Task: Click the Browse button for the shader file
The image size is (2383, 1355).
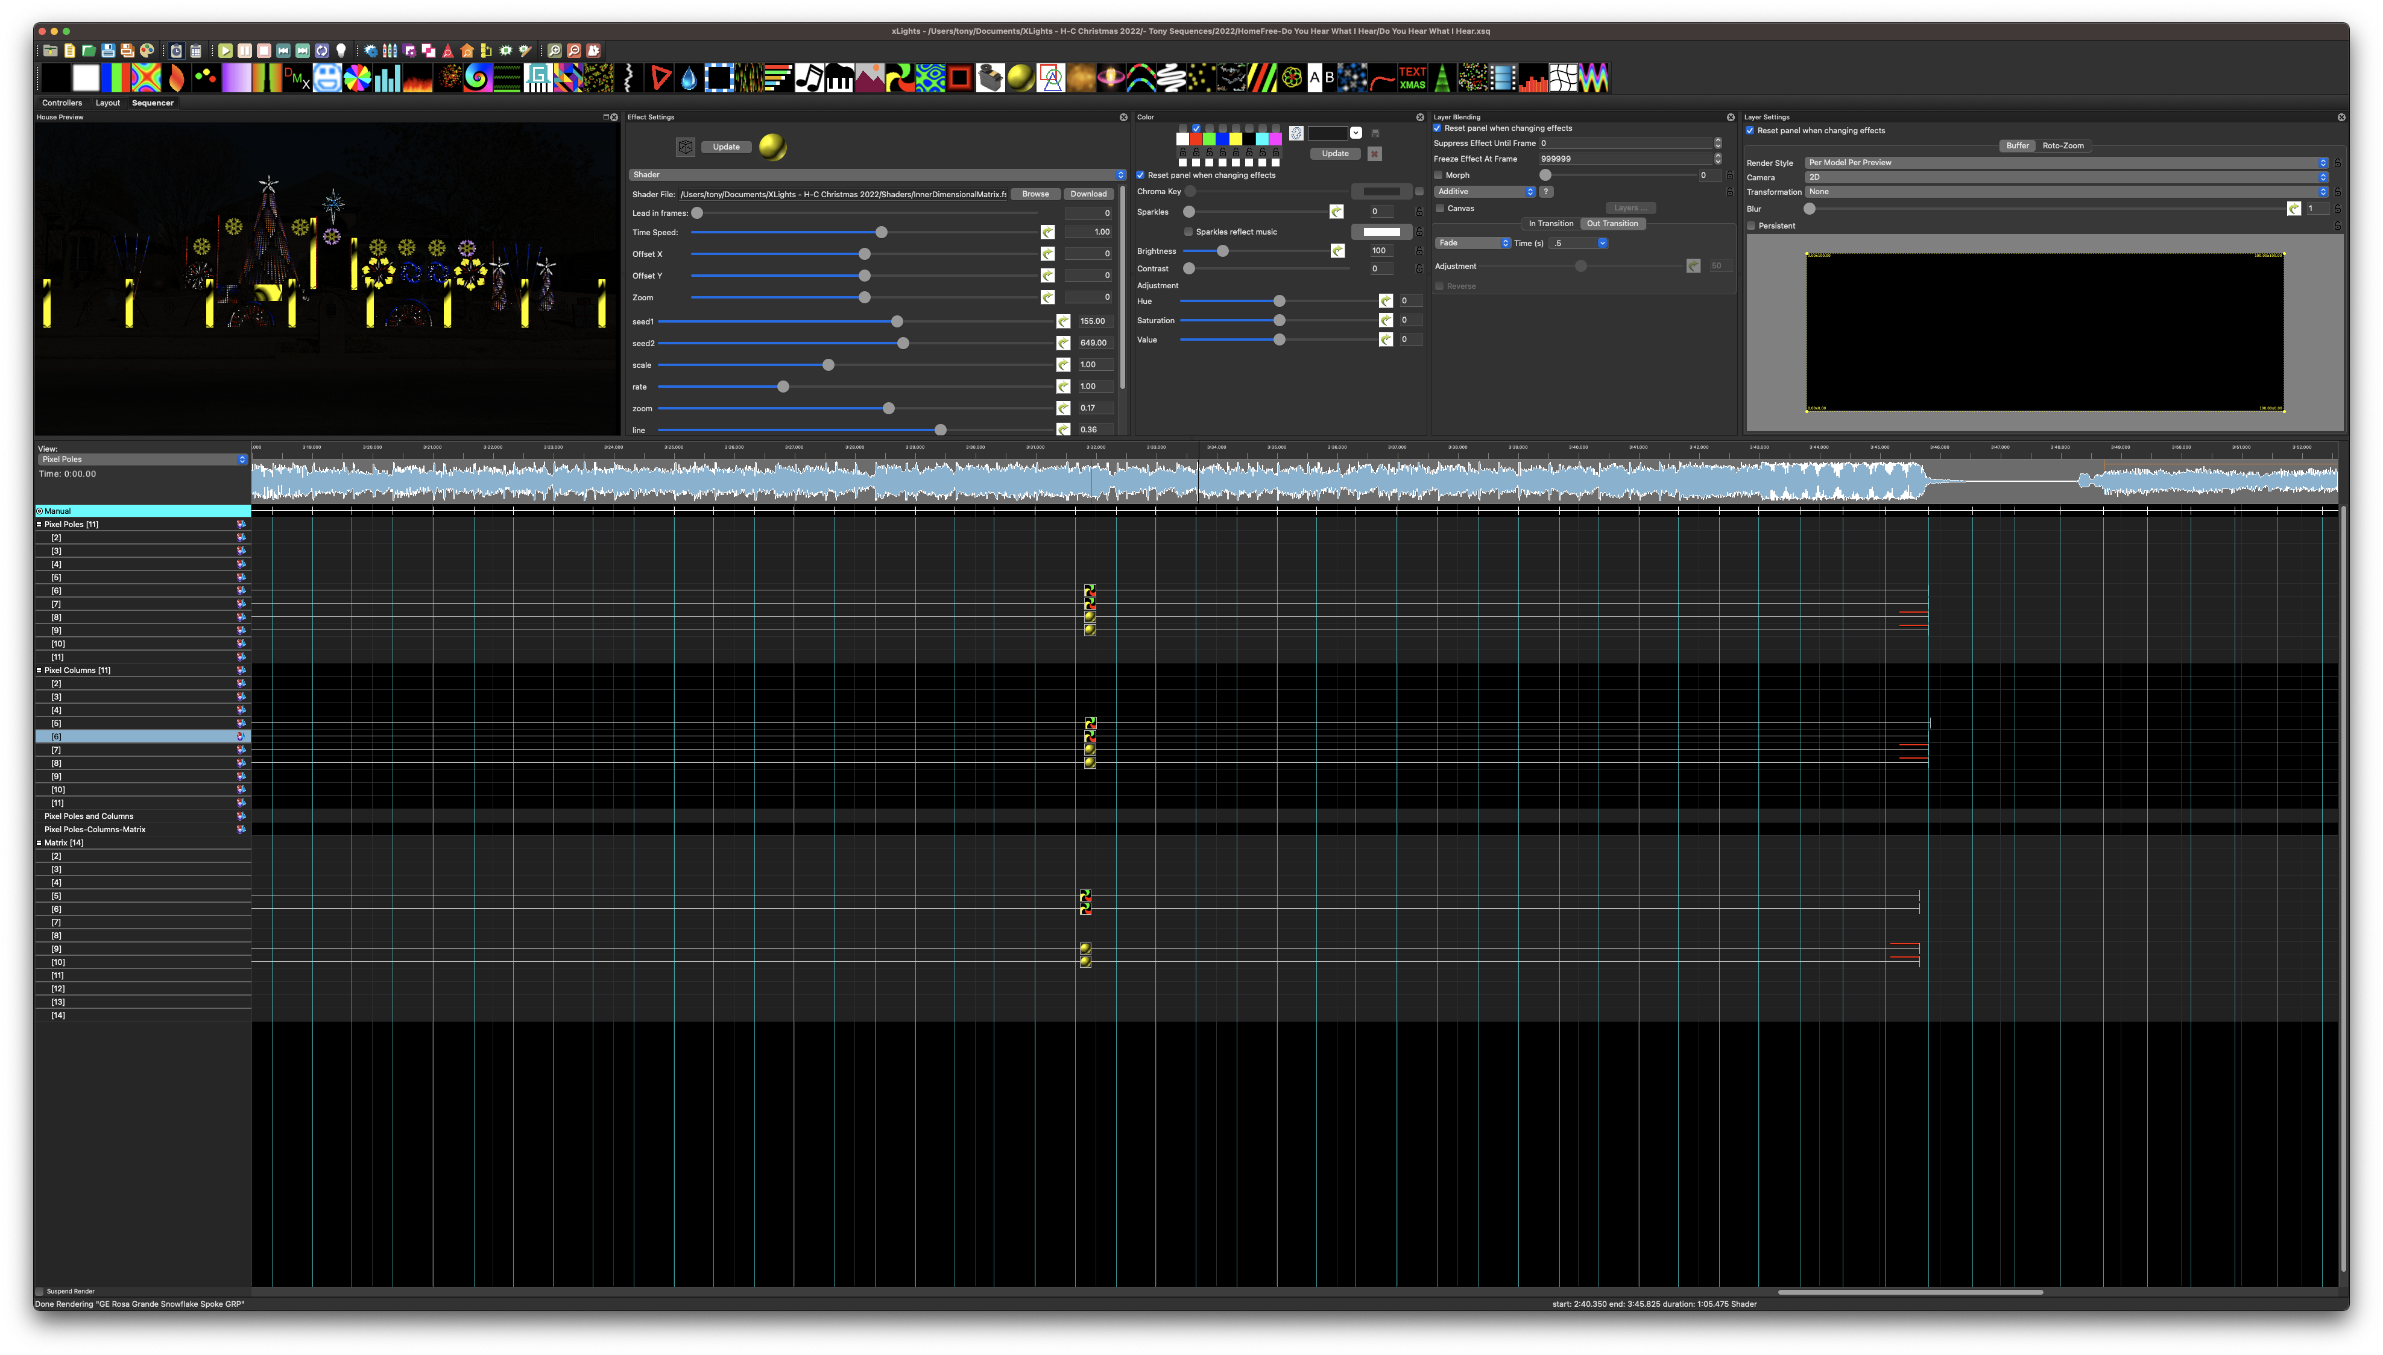Action: [x=1035, y=194]
